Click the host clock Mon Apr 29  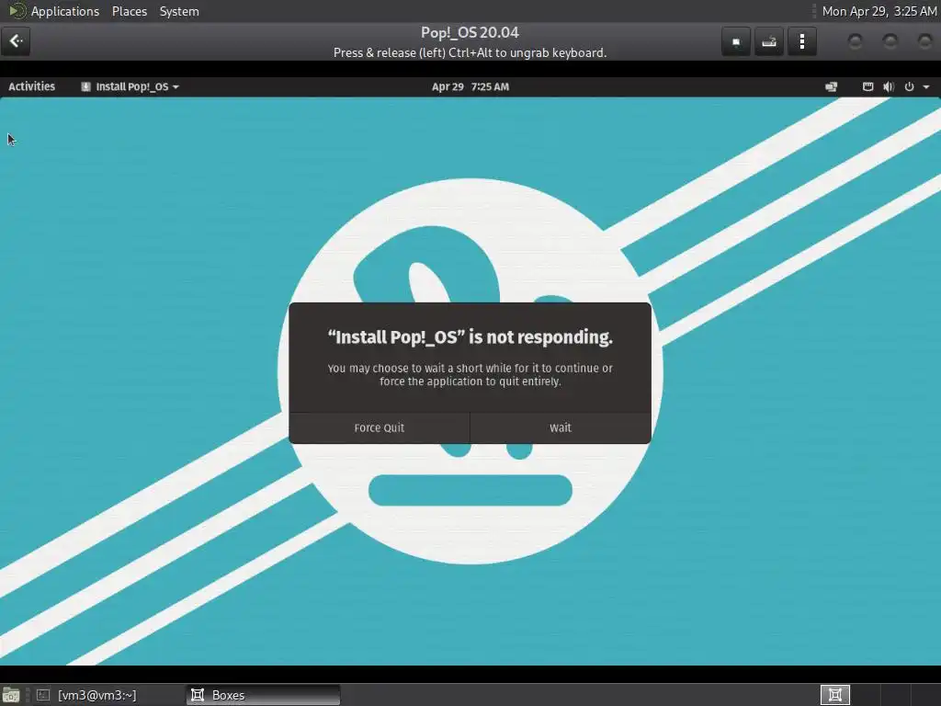pos(879,11)
